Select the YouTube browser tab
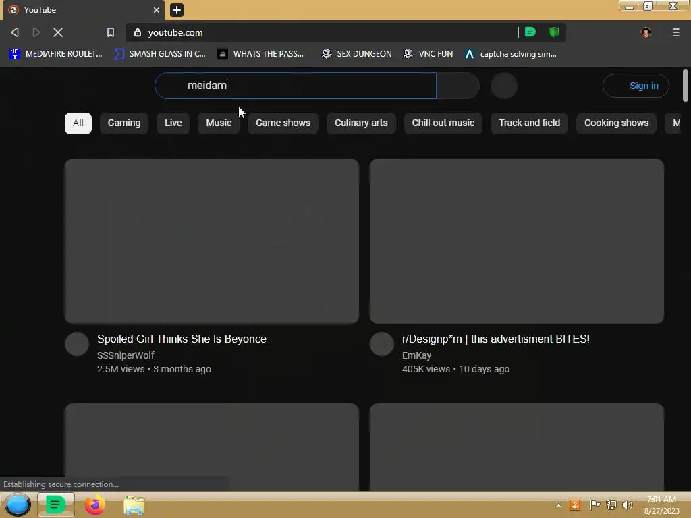691x518 pixels. click(x=84, y=10)
